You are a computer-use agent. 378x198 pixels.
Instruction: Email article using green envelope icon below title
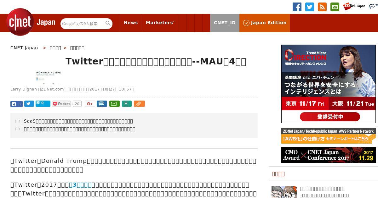(114, 104)
